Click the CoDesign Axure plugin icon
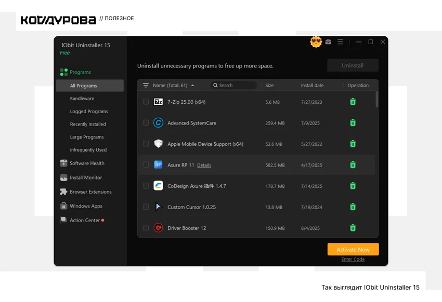Image resolution: width=442 pixels, height=302 pixels. (158, 186)
